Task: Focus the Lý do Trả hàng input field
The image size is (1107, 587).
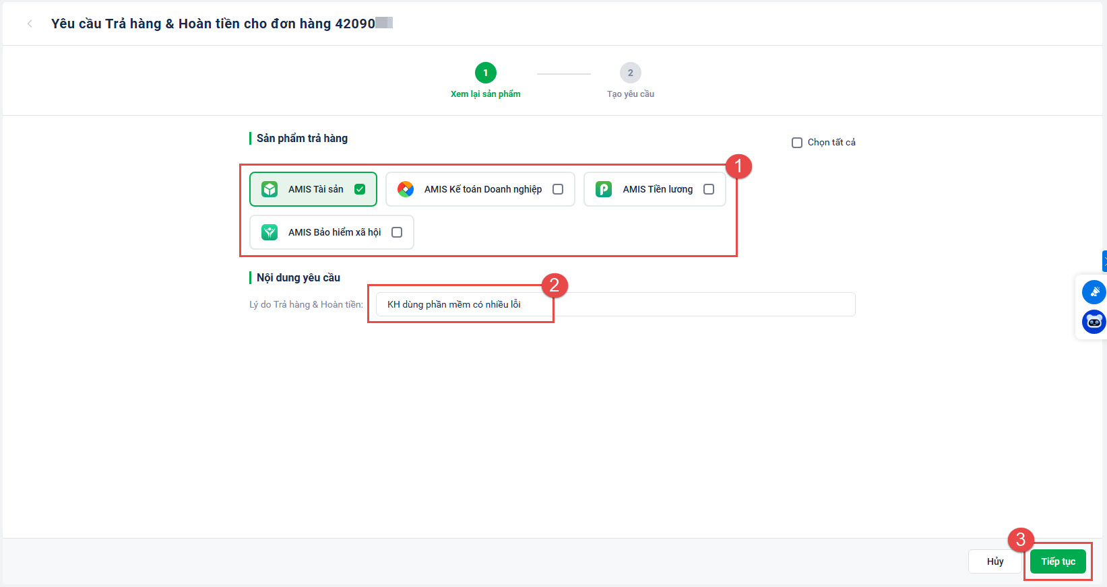Action: point(614,304)
